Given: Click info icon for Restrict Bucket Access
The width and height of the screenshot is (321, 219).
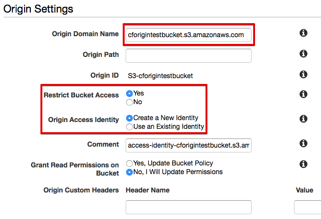Looking at the screenshot, I should tap(303, 94).
